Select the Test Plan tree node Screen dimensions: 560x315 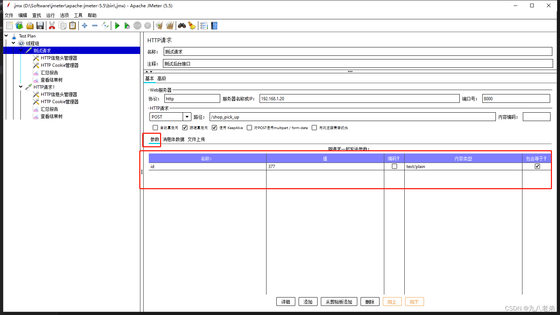[27, 36]
